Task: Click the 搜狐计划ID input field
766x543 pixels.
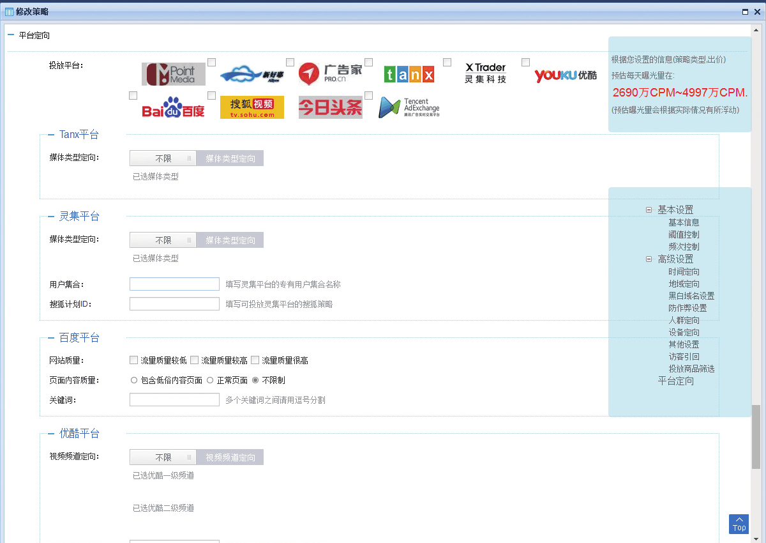Action: (x=174, y=304)
